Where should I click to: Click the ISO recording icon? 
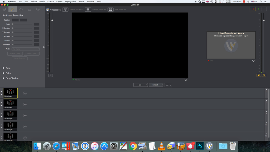pos(110,9)
